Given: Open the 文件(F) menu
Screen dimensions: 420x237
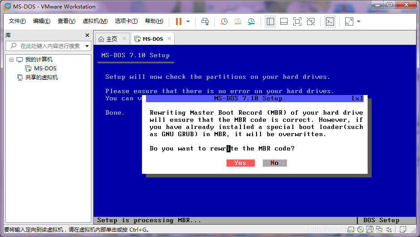Looking at the screenshot, I should coord(17,21).
